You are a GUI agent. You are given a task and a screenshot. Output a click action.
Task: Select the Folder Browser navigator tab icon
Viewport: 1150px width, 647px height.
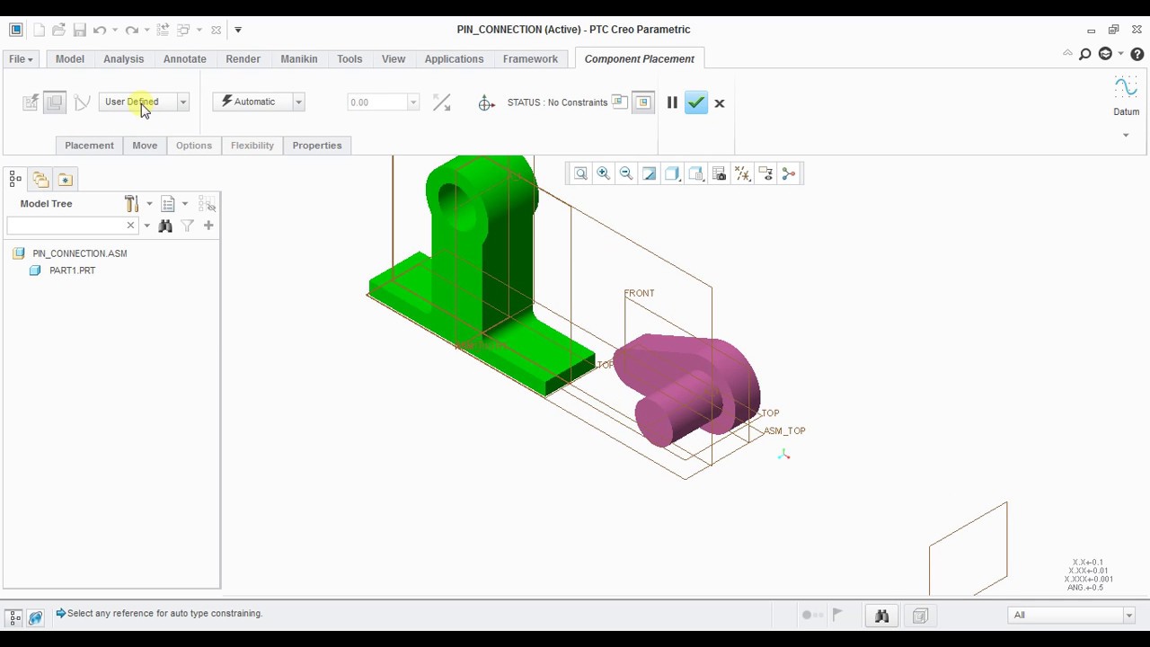tap(40, 180)
